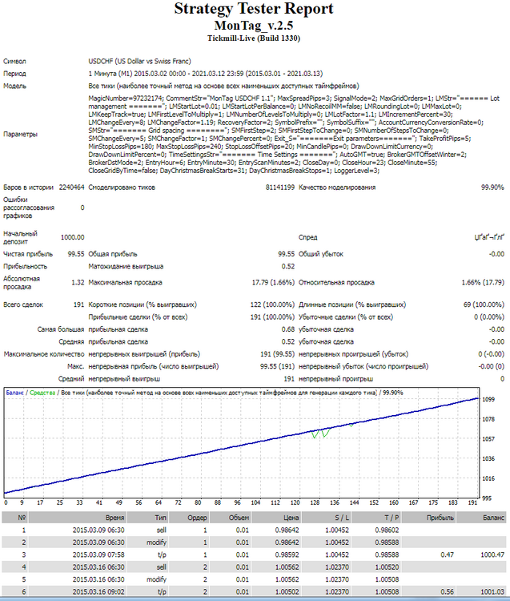Image resolution: width=510 pixels, height=601 pixels.
Task: Select the absolute drawdown value "1.32"
Action: [x=78, y=283]
